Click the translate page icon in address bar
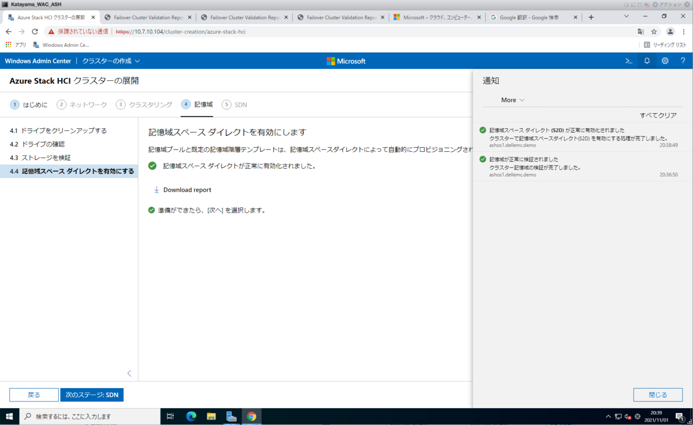This screenshot has height=425, width=693. (640, 32)
